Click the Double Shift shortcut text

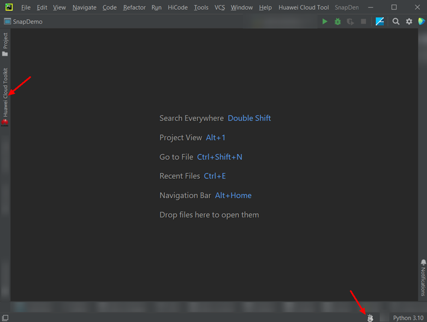[x=249, y=118]
